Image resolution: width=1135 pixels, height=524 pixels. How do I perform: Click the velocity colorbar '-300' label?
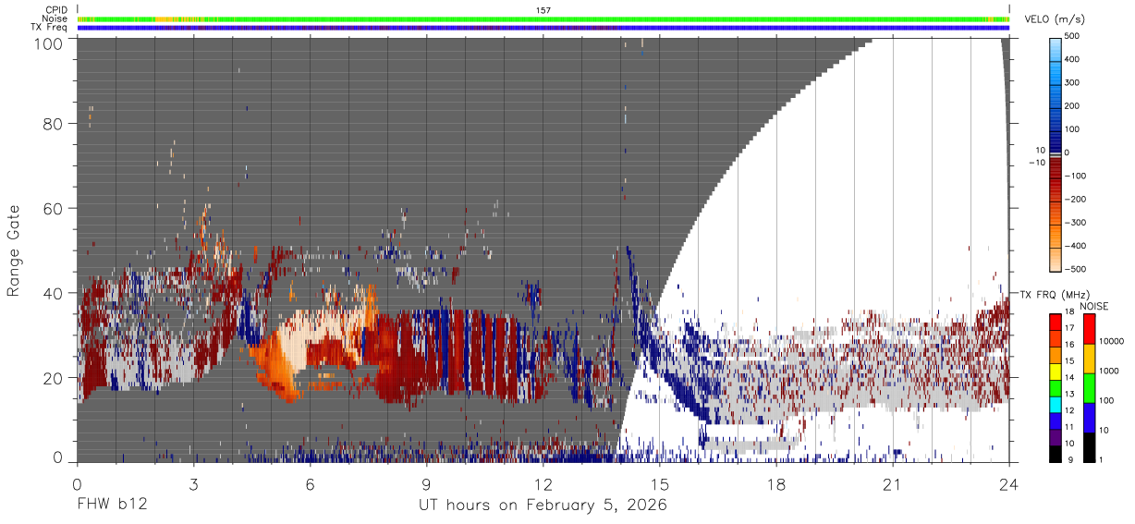(1075, 223)
